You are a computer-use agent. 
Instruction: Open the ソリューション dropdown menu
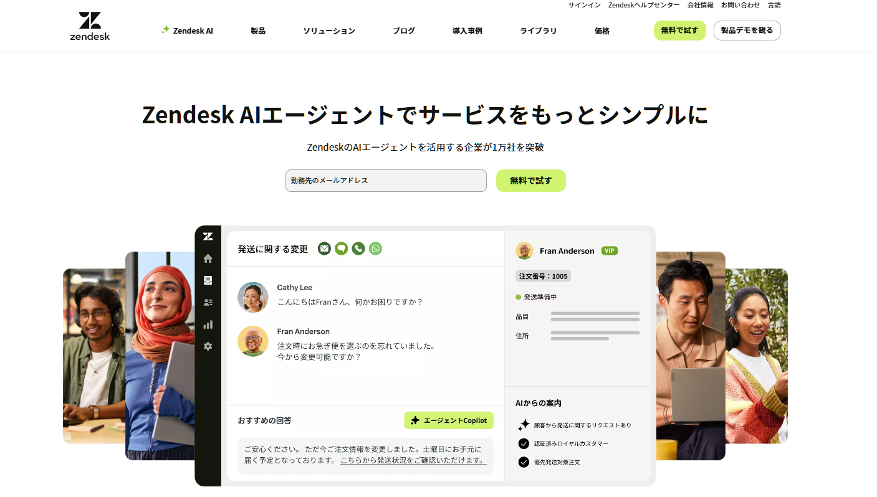click(x=328, y=30)
